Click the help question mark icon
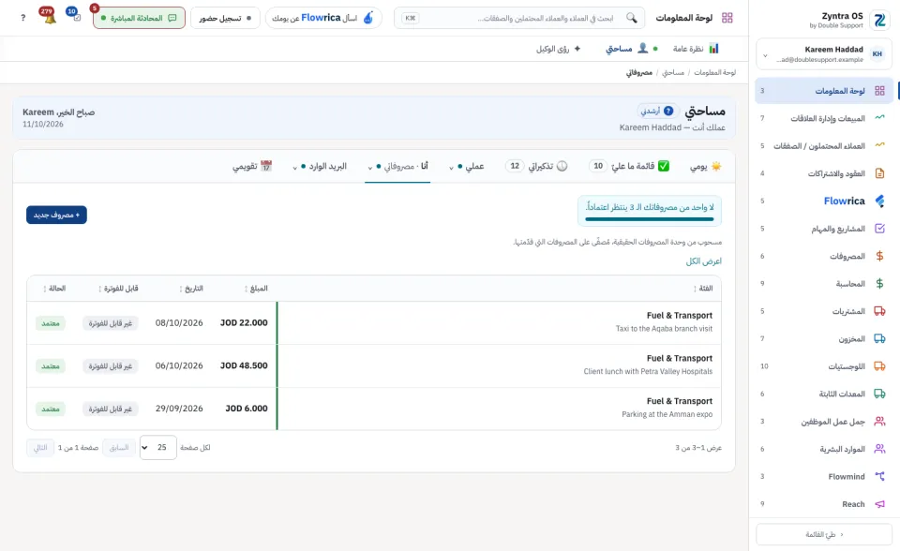 22,18
